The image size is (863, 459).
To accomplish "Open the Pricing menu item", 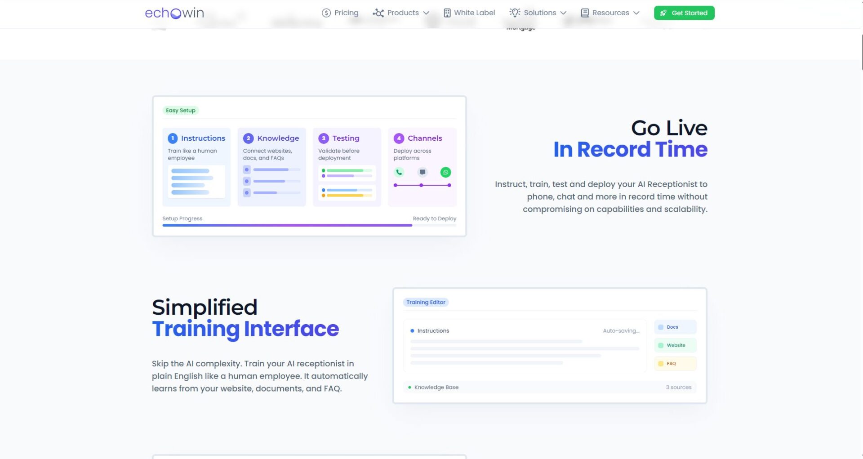I will (346, 13).
